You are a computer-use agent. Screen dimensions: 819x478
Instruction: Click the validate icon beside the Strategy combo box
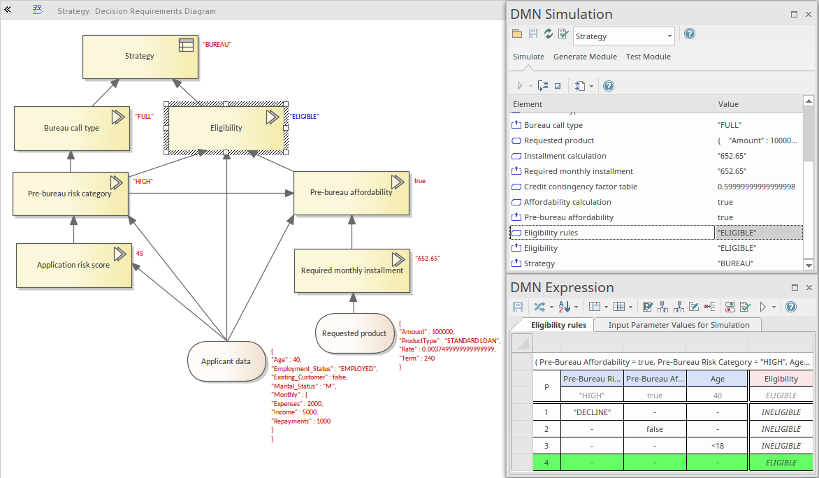tap(563, 34)
